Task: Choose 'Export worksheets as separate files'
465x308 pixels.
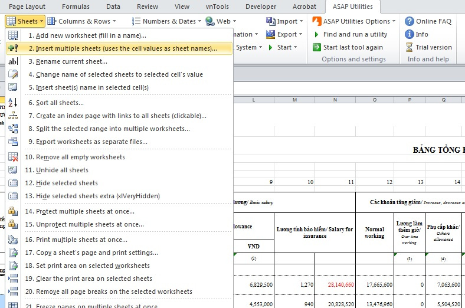Action: pyautogui.click(x=119, y=142)
